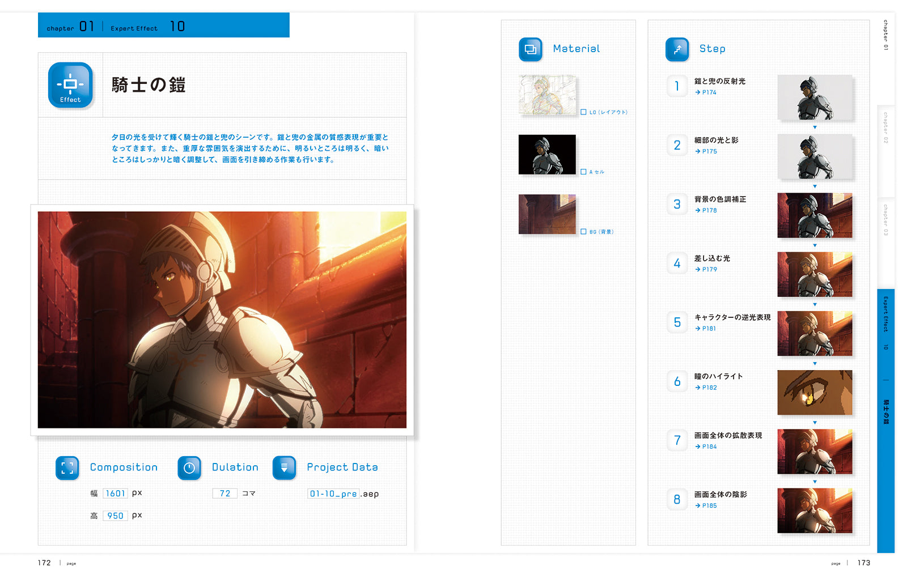Open step 3 background color thumbnail
Screen dimensions: 907x578
coord(815,215)
